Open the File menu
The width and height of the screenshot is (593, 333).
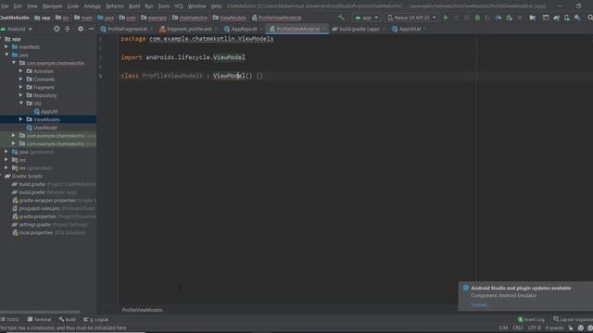pyautogui.click(x=5, y=6)
